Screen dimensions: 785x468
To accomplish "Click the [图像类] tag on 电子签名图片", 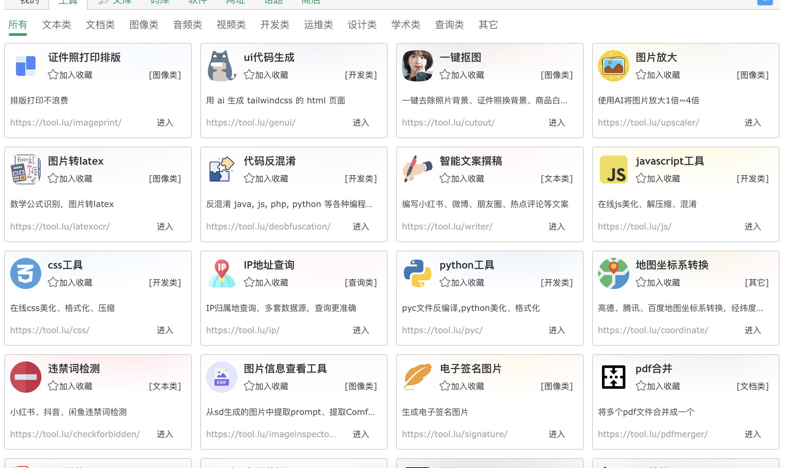I will click(557, 386).
